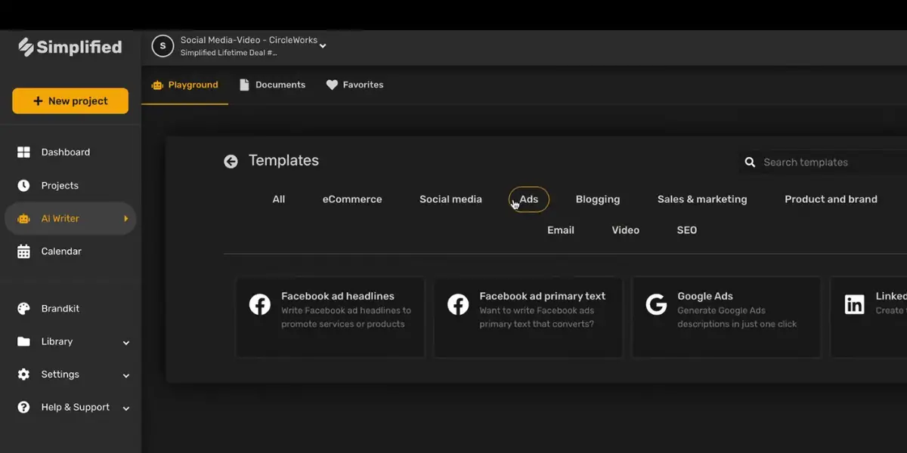
Task: Go back with the Templates arrow
Action: pyautogui.click(x=231, y=162)
